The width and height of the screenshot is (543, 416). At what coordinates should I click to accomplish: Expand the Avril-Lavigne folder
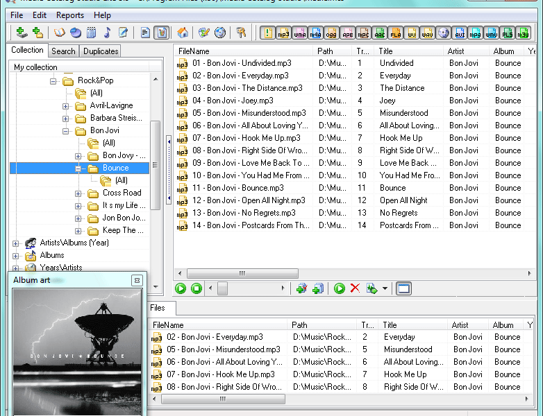point(65,106)
